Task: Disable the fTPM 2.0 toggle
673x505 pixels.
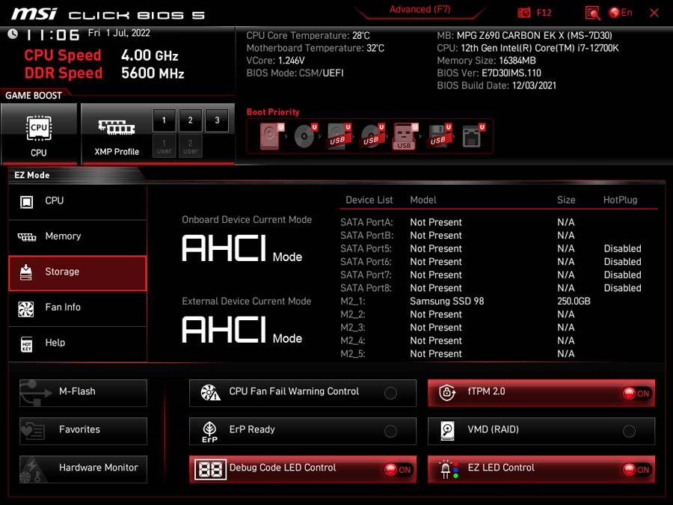Action: pos(636,394)
